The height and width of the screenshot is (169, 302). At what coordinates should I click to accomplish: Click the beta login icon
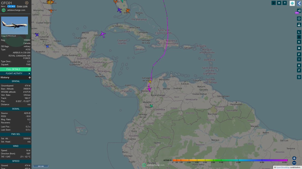pyautogui.click(x=299, y=11)
